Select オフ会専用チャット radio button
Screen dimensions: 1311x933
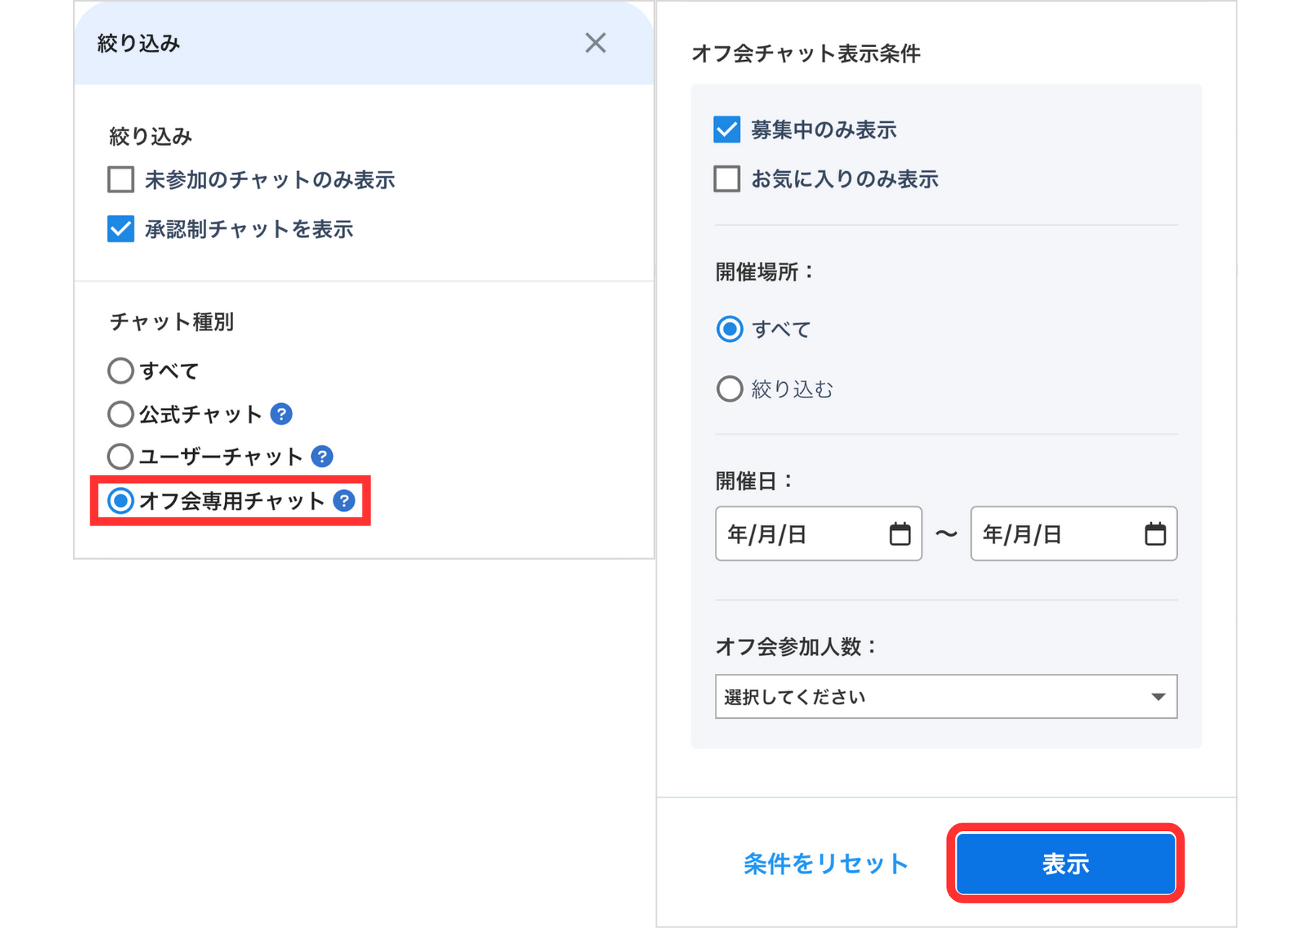[x=121, y=501]
